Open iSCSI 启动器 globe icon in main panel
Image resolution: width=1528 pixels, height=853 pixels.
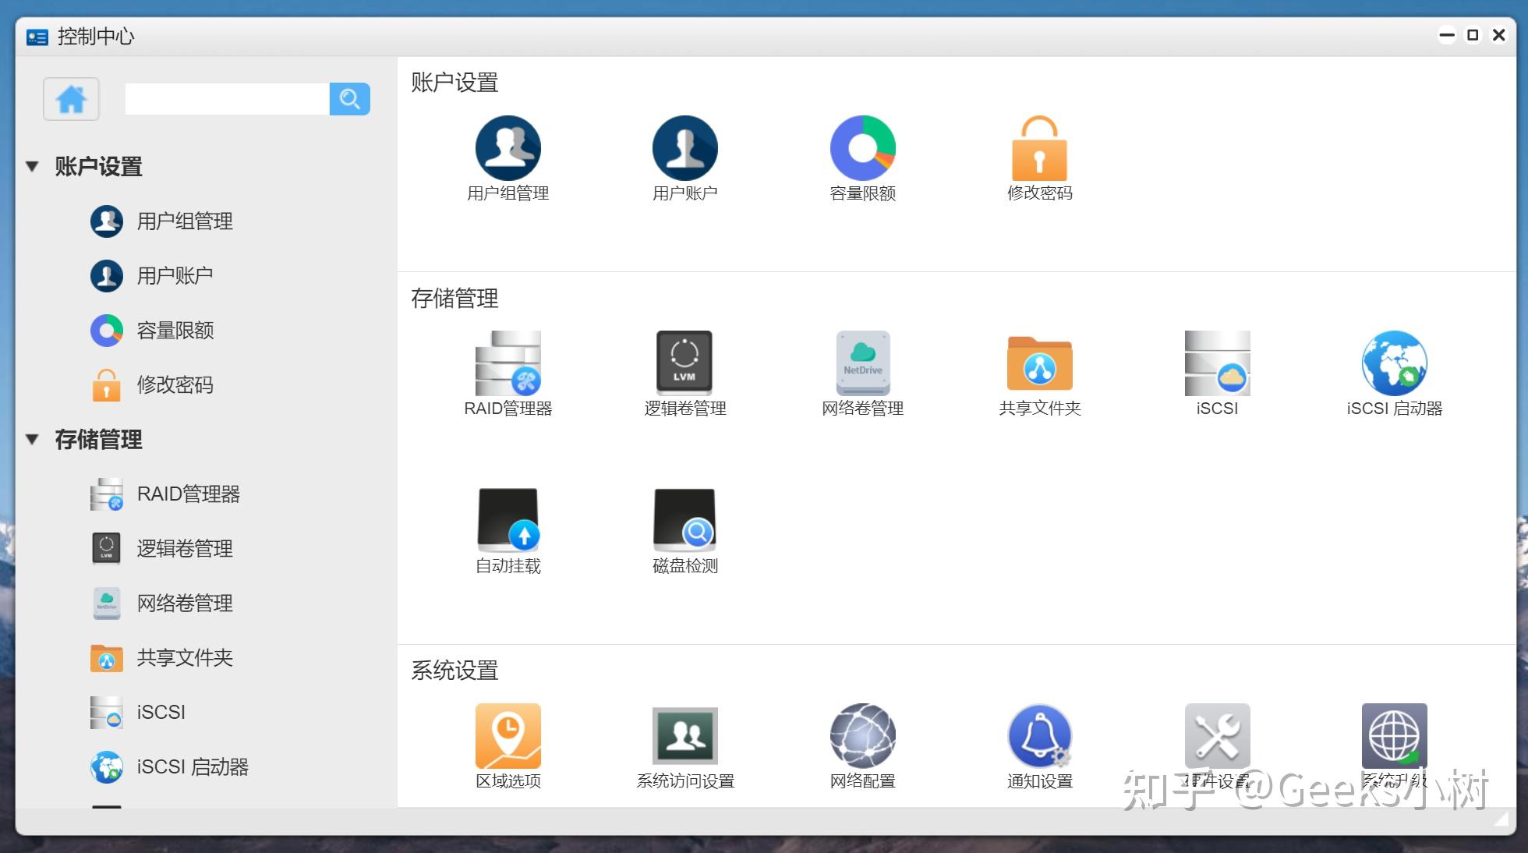coord(1394,364)
